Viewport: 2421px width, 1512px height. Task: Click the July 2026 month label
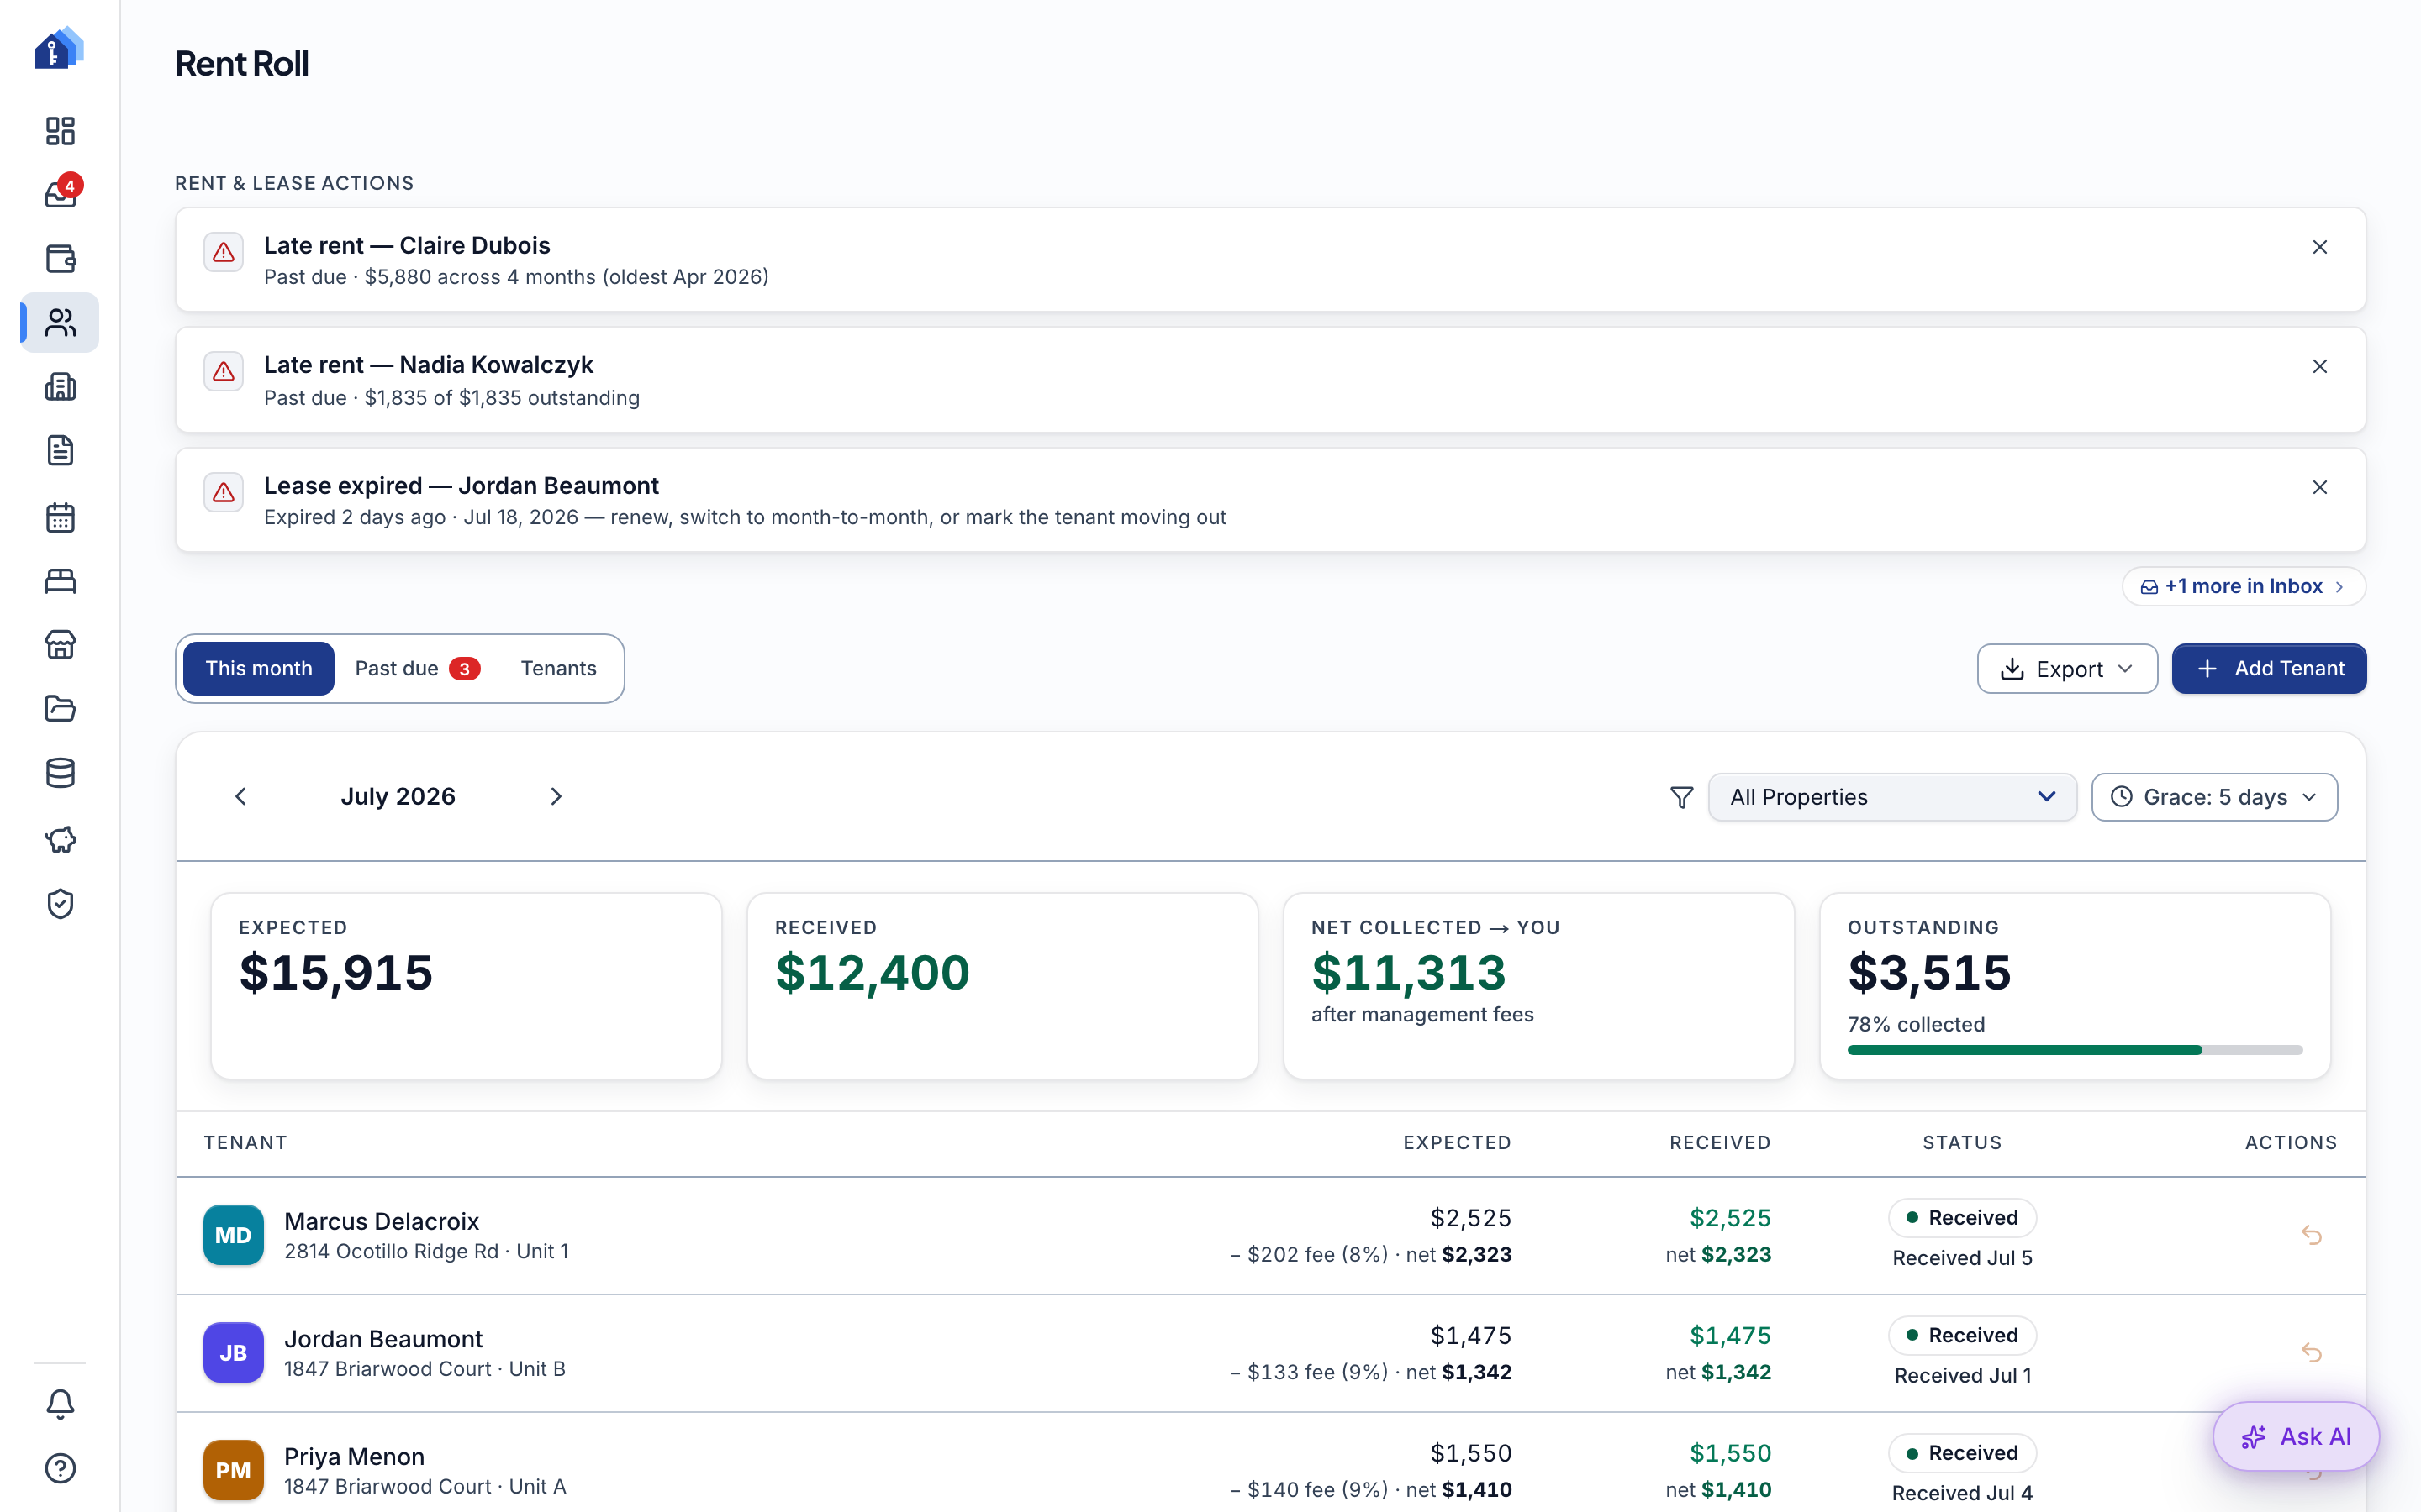pos(398,796)
